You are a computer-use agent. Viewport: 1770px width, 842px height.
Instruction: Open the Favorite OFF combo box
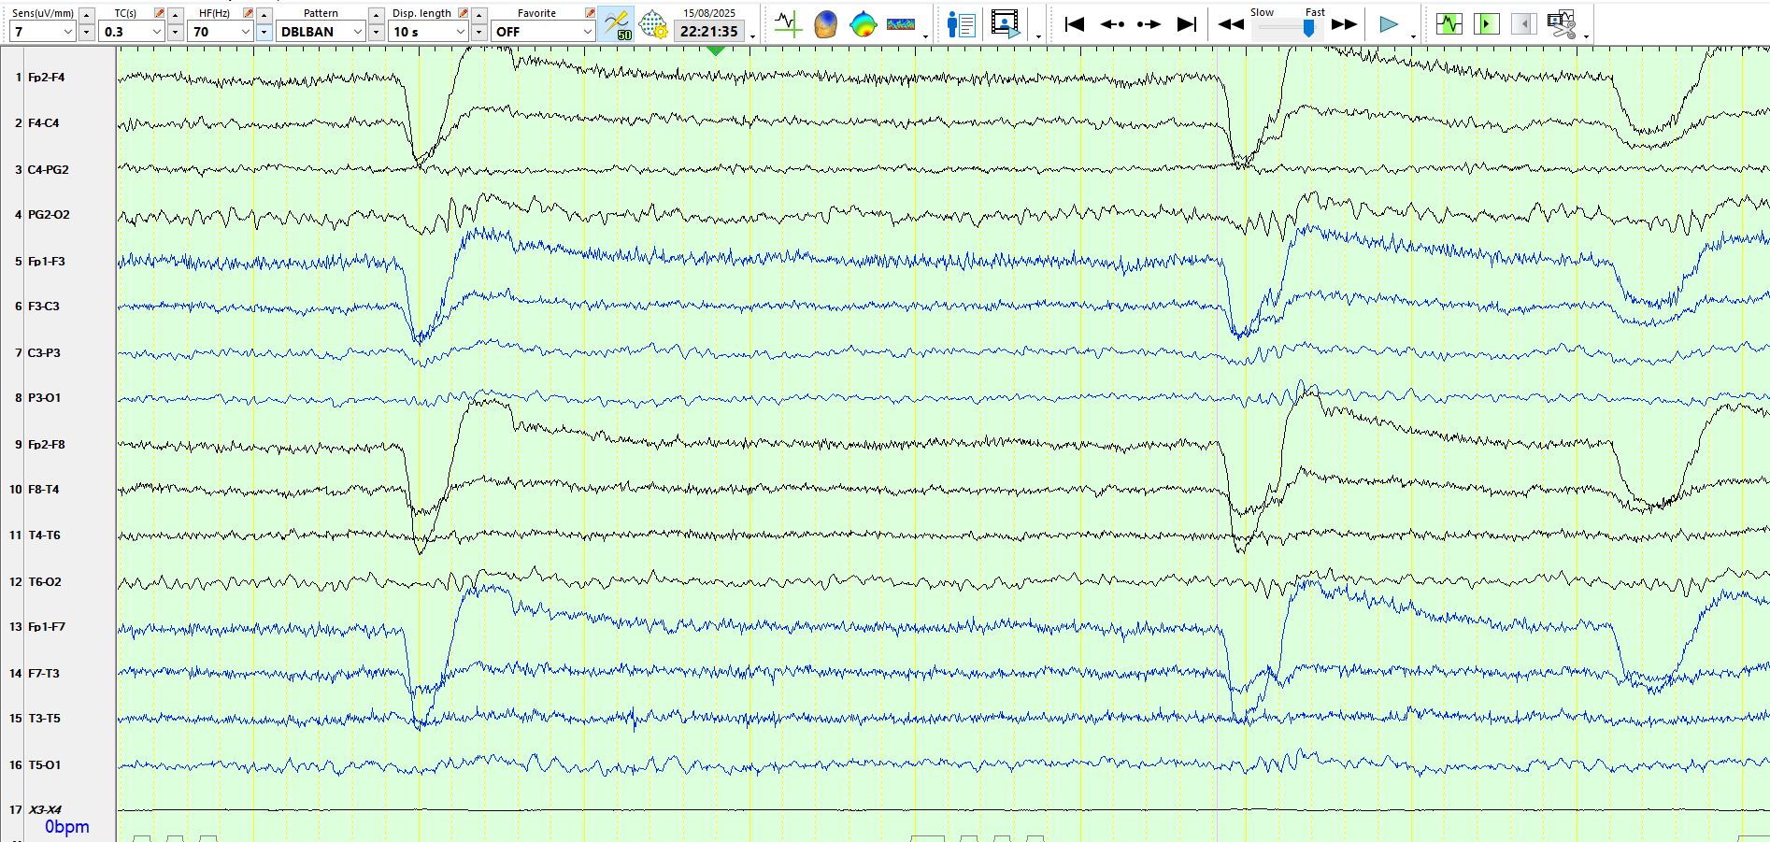(x=542, y=32)
